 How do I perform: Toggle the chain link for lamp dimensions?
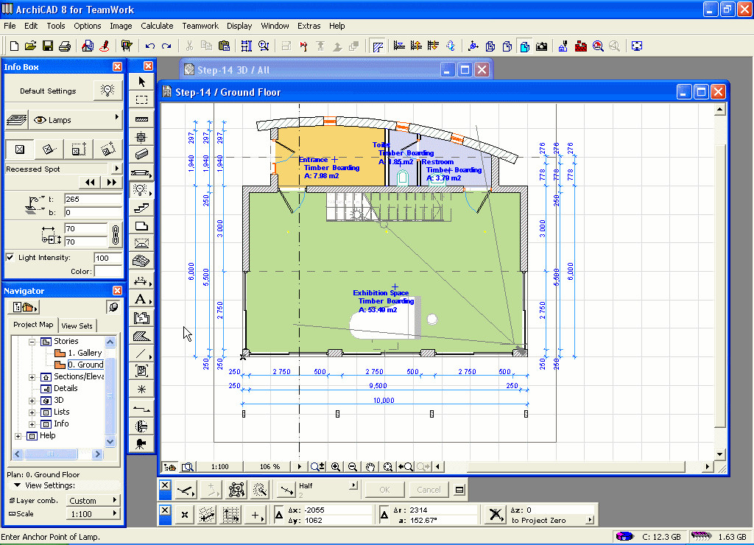[115, 235]
